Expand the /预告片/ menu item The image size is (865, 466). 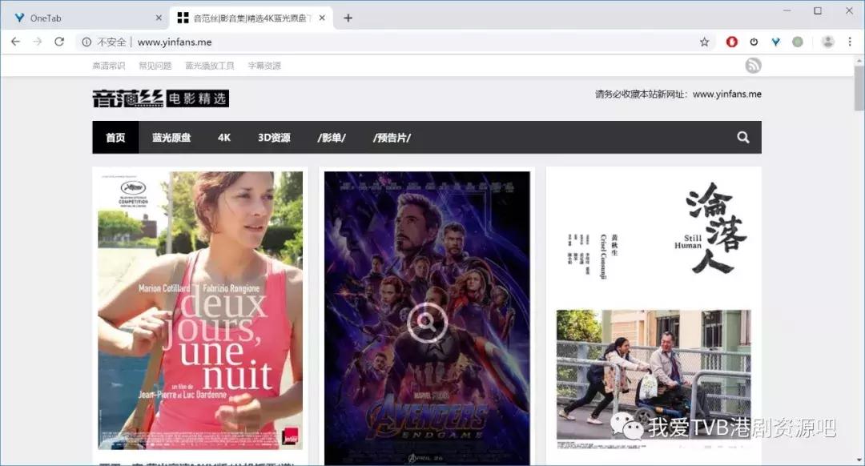[x=390, y=137]
